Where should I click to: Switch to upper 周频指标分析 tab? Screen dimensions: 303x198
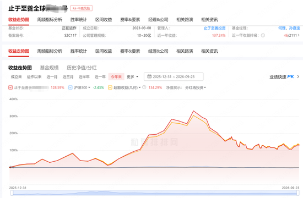click(50, 19)
